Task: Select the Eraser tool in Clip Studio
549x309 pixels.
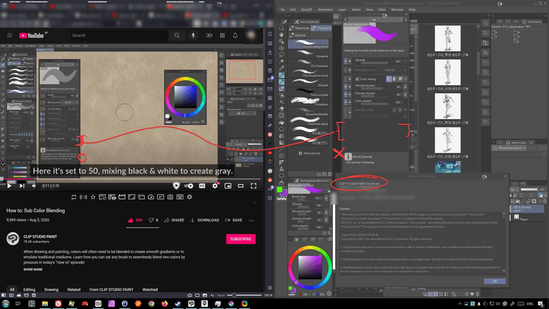Action: (281, 109)
